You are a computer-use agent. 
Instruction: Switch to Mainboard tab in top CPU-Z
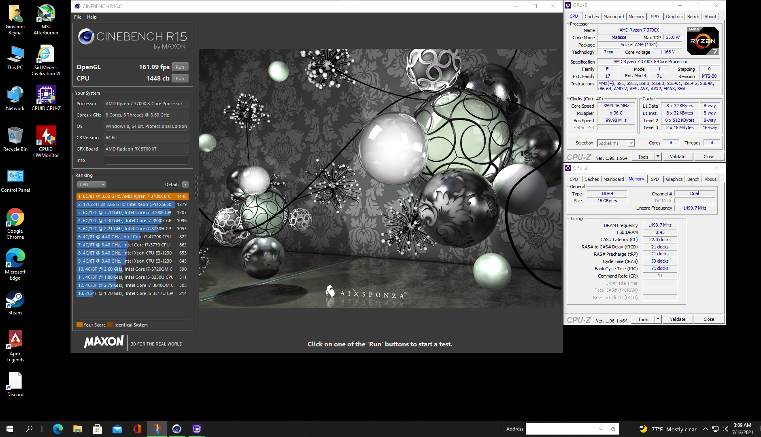(x=614, y=17)
